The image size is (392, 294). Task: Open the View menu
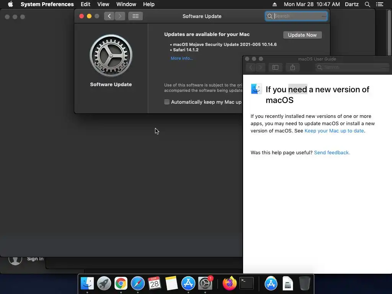[103, 4]
